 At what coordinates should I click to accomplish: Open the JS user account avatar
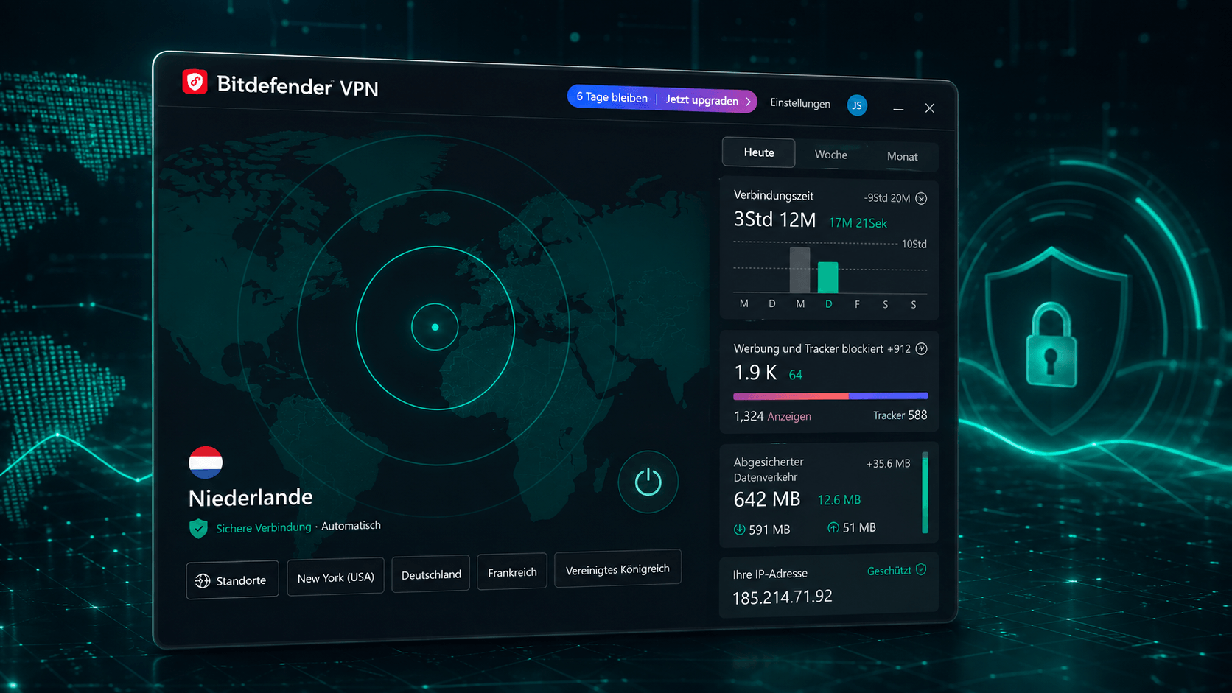pyautogui.click(x=857, y=105)
